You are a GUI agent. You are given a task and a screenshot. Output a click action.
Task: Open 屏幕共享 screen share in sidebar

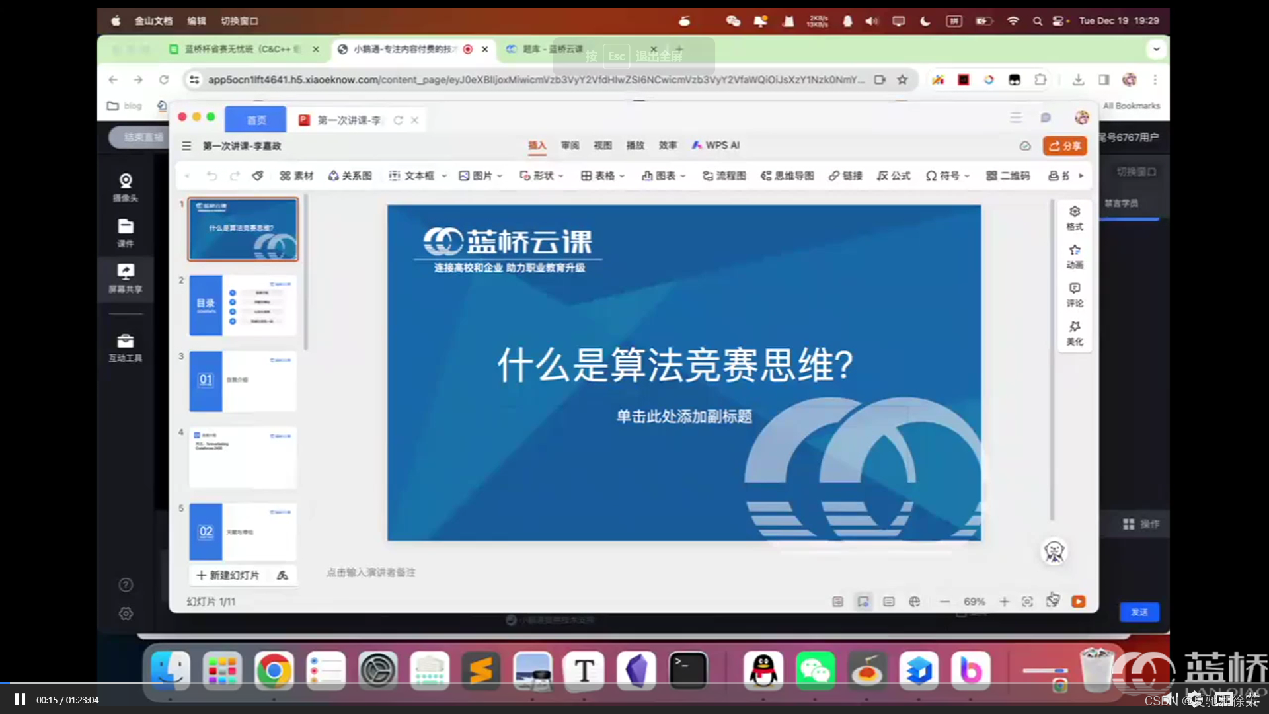(126, 278)
